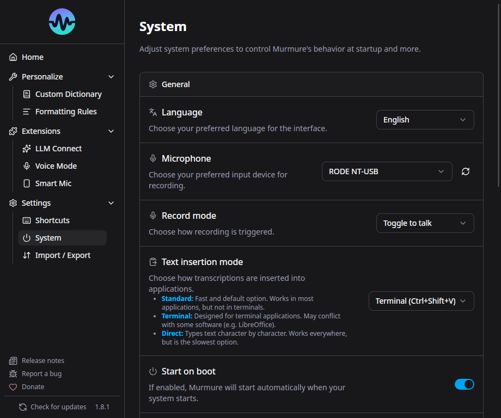
Task: Click the Murmure logo icon
Action: tap(62, 22)
